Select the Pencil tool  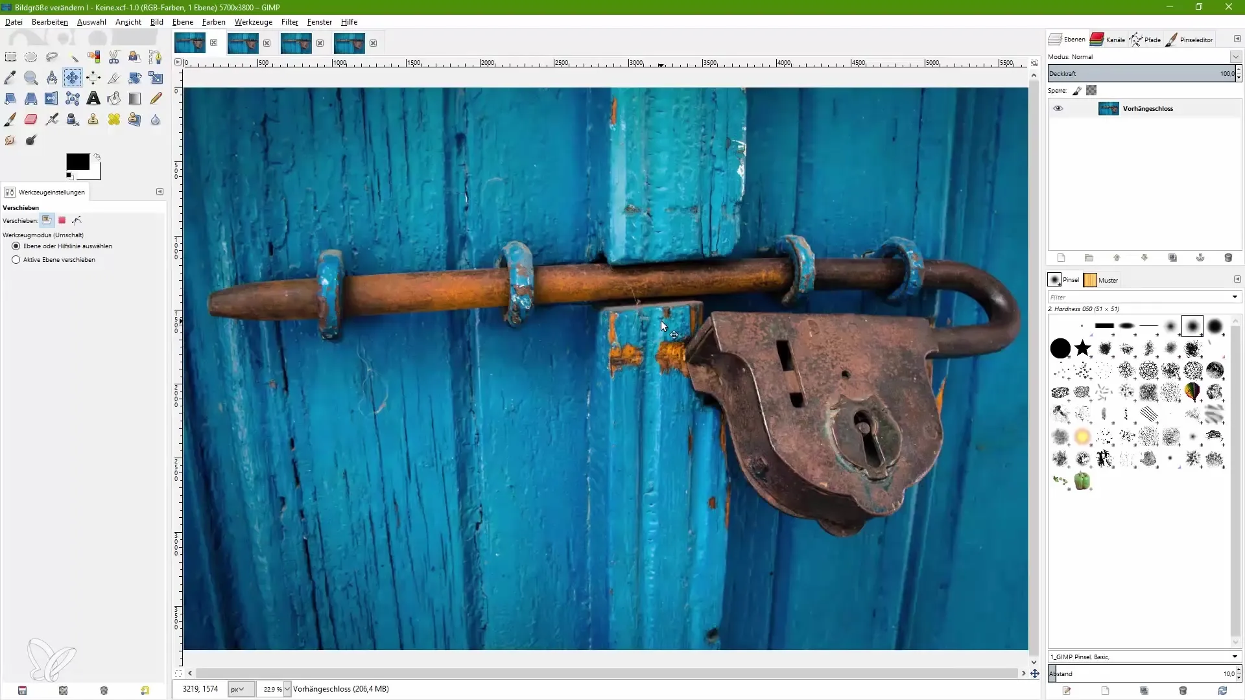tap(155, 99)
